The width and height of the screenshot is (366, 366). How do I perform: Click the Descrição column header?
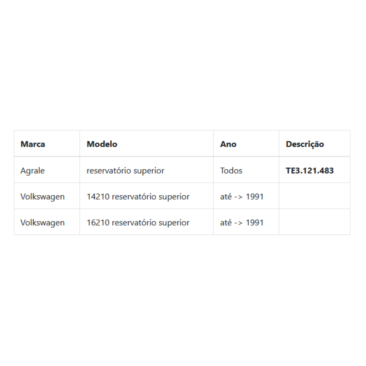point(305,144)
